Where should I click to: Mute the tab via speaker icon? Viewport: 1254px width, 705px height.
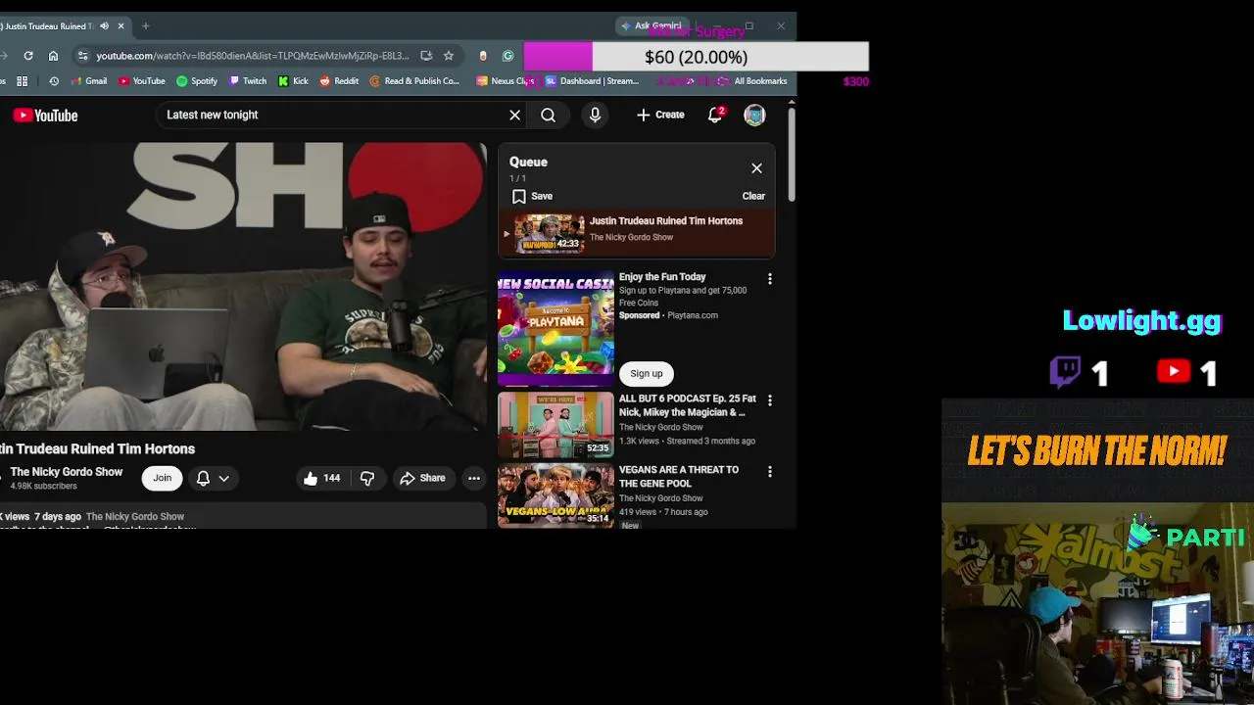coord(105,26)
